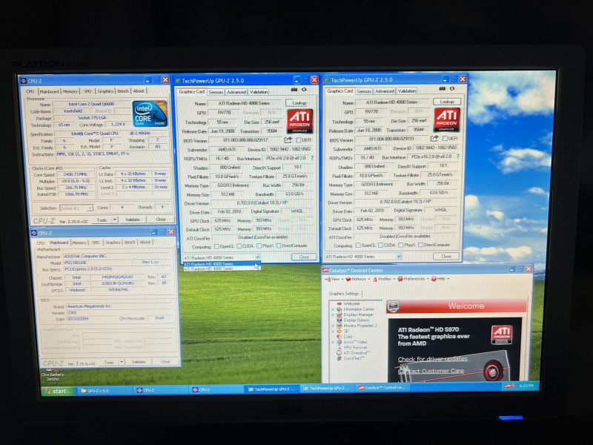Viewport: 593px width, 445px height.
Task: Click the BIOS export arrow icon beside 029193
Action: point(434,139)
